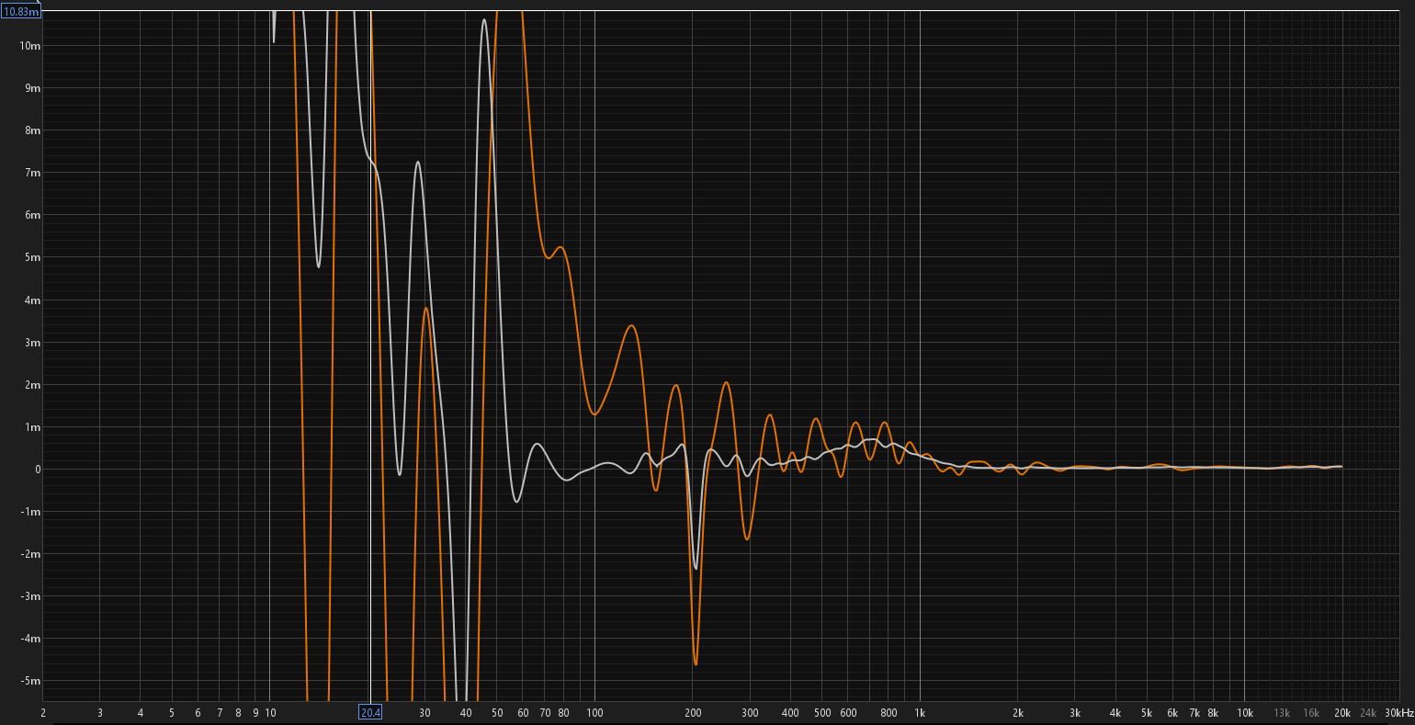Click the 4k frequency axis label

click(x=1115, y=713)
